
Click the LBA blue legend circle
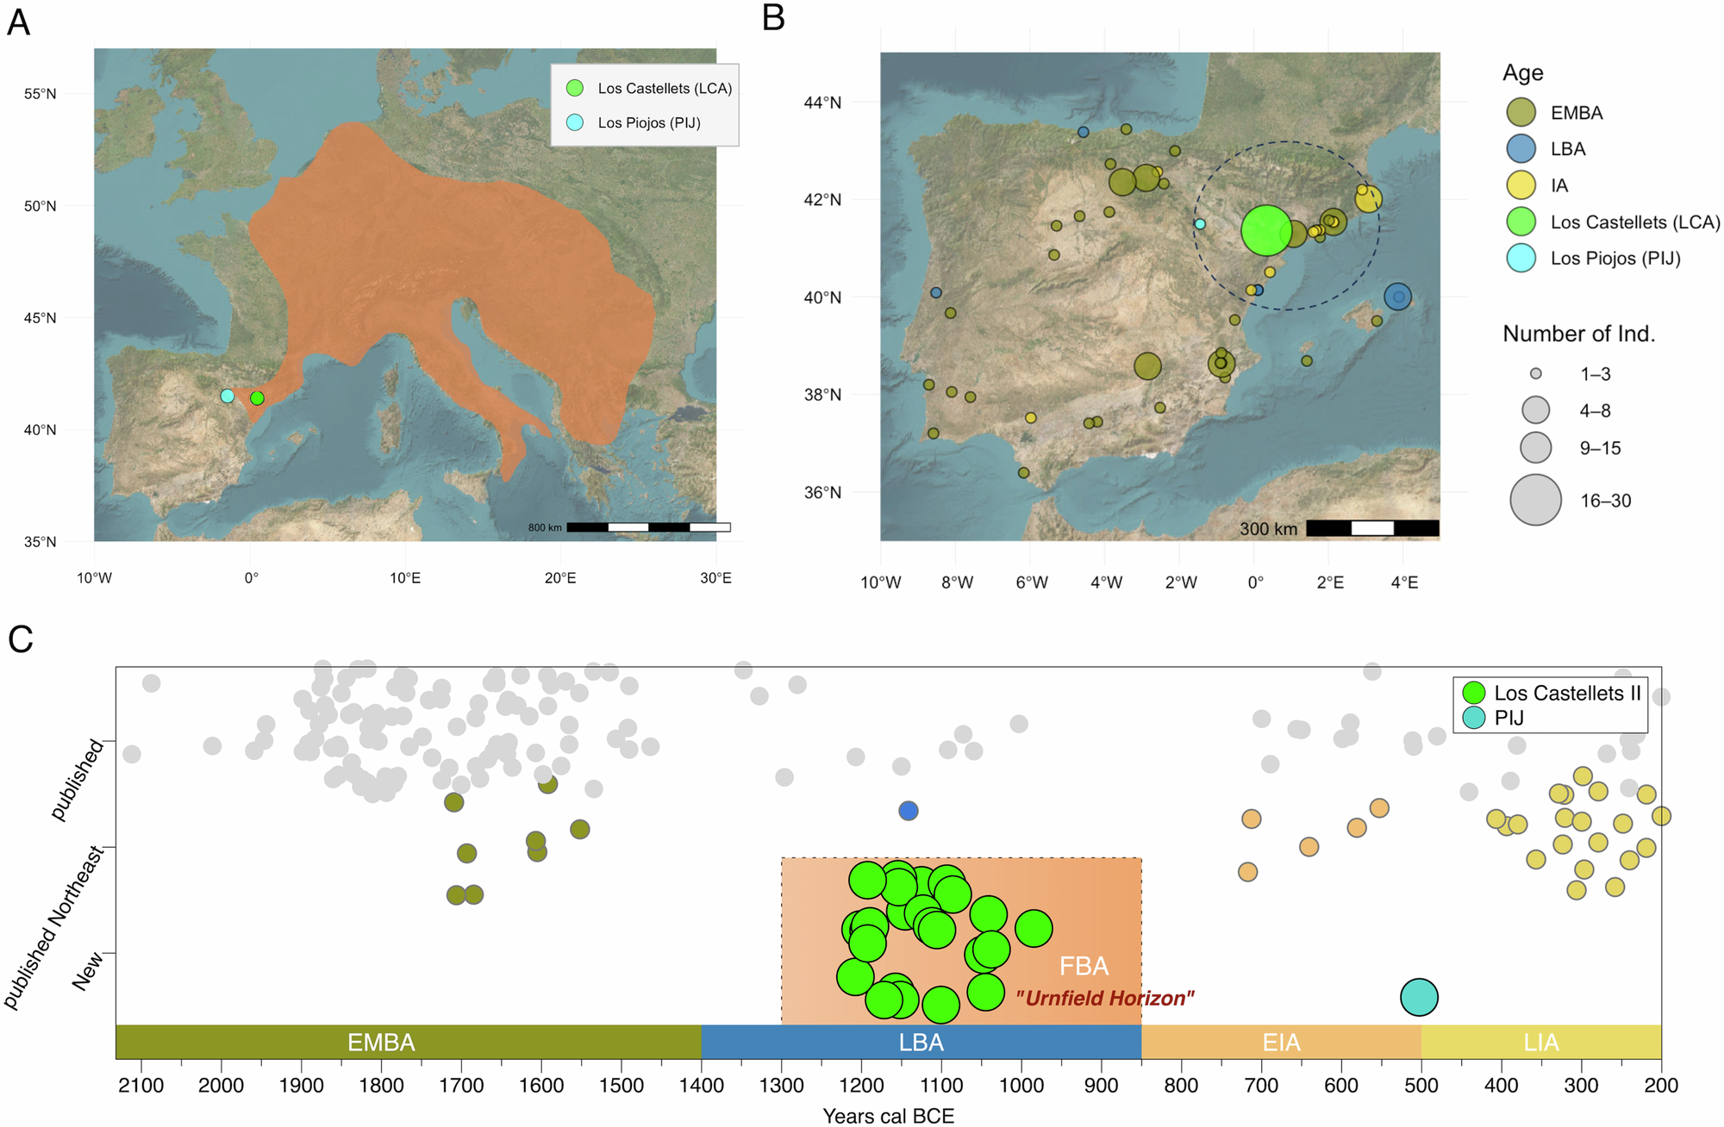tap(1521, 149)
